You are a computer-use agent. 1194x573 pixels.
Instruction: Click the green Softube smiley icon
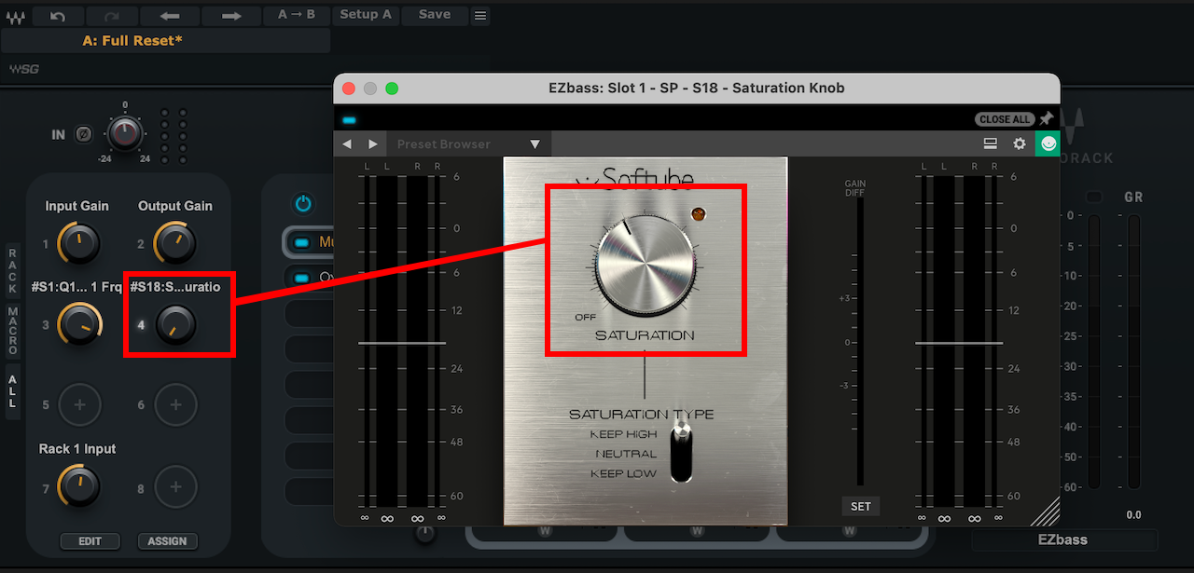[1048, 143]
